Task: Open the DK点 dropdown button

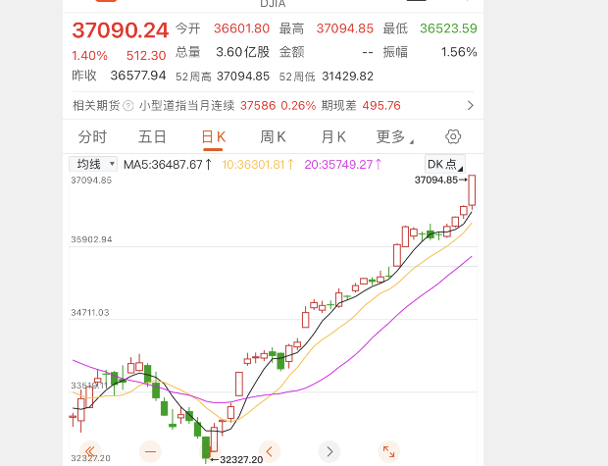Action: (x=445, y=164)
